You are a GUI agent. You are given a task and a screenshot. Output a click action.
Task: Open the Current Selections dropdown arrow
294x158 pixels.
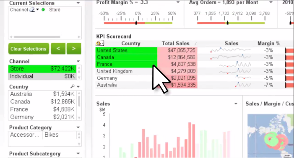click(78, 3)
